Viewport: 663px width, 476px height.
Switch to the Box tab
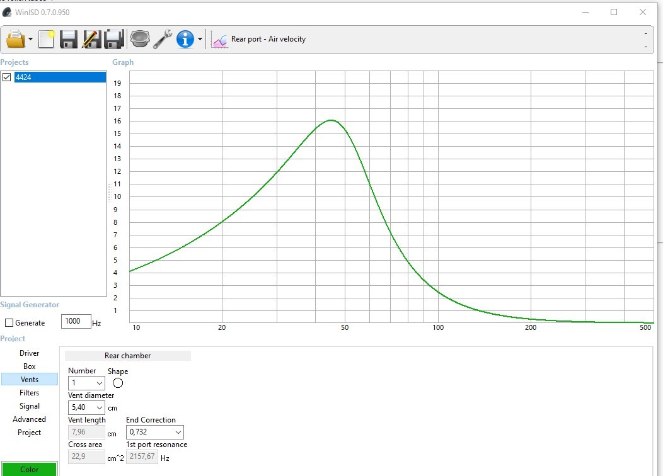[29, 366]
